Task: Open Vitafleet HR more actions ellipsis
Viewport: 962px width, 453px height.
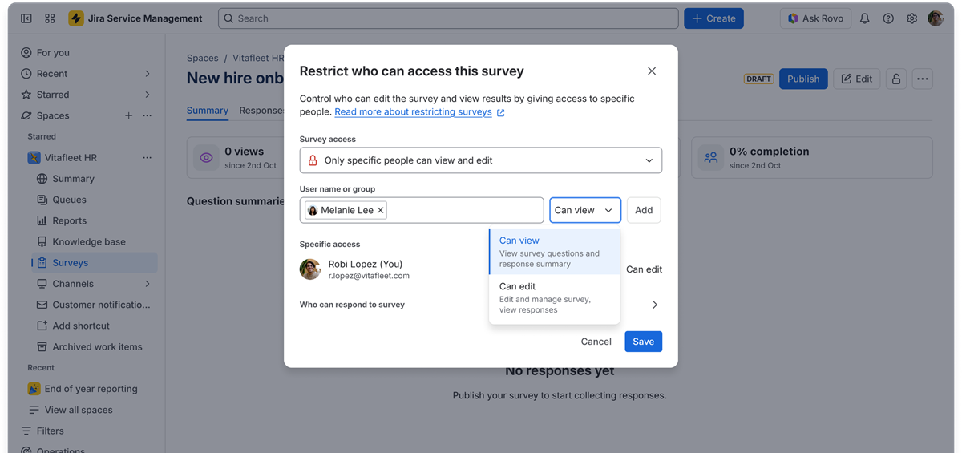Action: 147,158
